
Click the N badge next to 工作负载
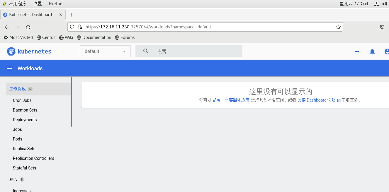(30, 89)
